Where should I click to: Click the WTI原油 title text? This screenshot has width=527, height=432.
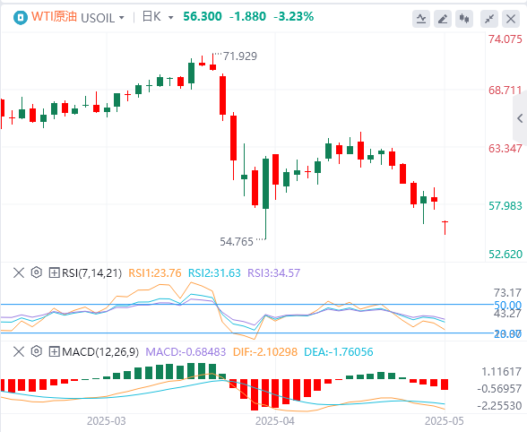(x=54, y=16)
